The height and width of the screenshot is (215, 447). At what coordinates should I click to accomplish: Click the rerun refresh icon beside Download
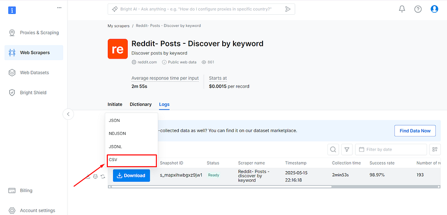(x=103, y=177)
